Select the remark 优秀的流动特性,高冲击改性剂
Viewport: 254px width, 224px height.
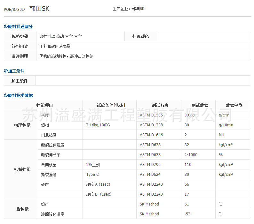coord(66,56)
